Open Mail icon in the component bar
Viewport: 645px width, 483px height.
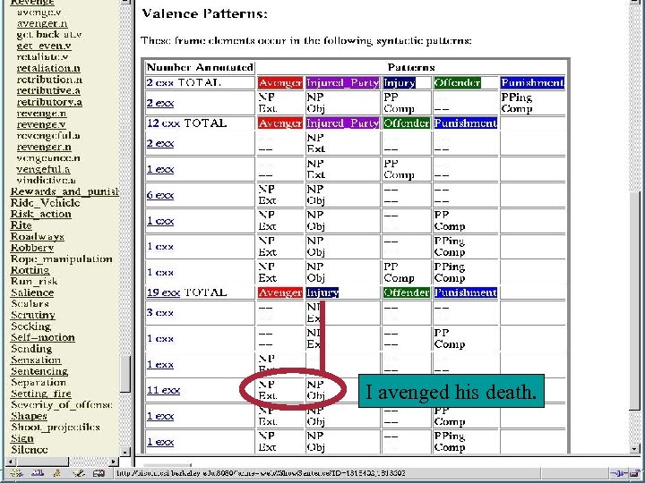(38, 473)
